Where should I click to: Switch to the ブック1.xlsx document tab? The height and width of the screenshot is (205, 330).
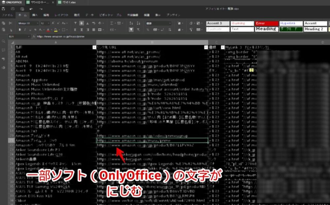click(70, 2)
